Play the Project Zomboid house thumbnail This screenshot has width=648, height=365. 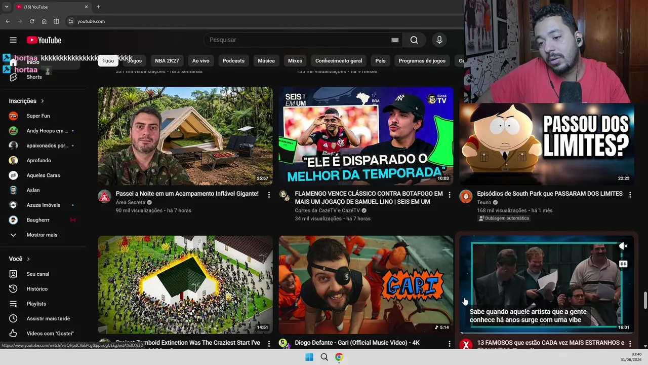[185, 284]
